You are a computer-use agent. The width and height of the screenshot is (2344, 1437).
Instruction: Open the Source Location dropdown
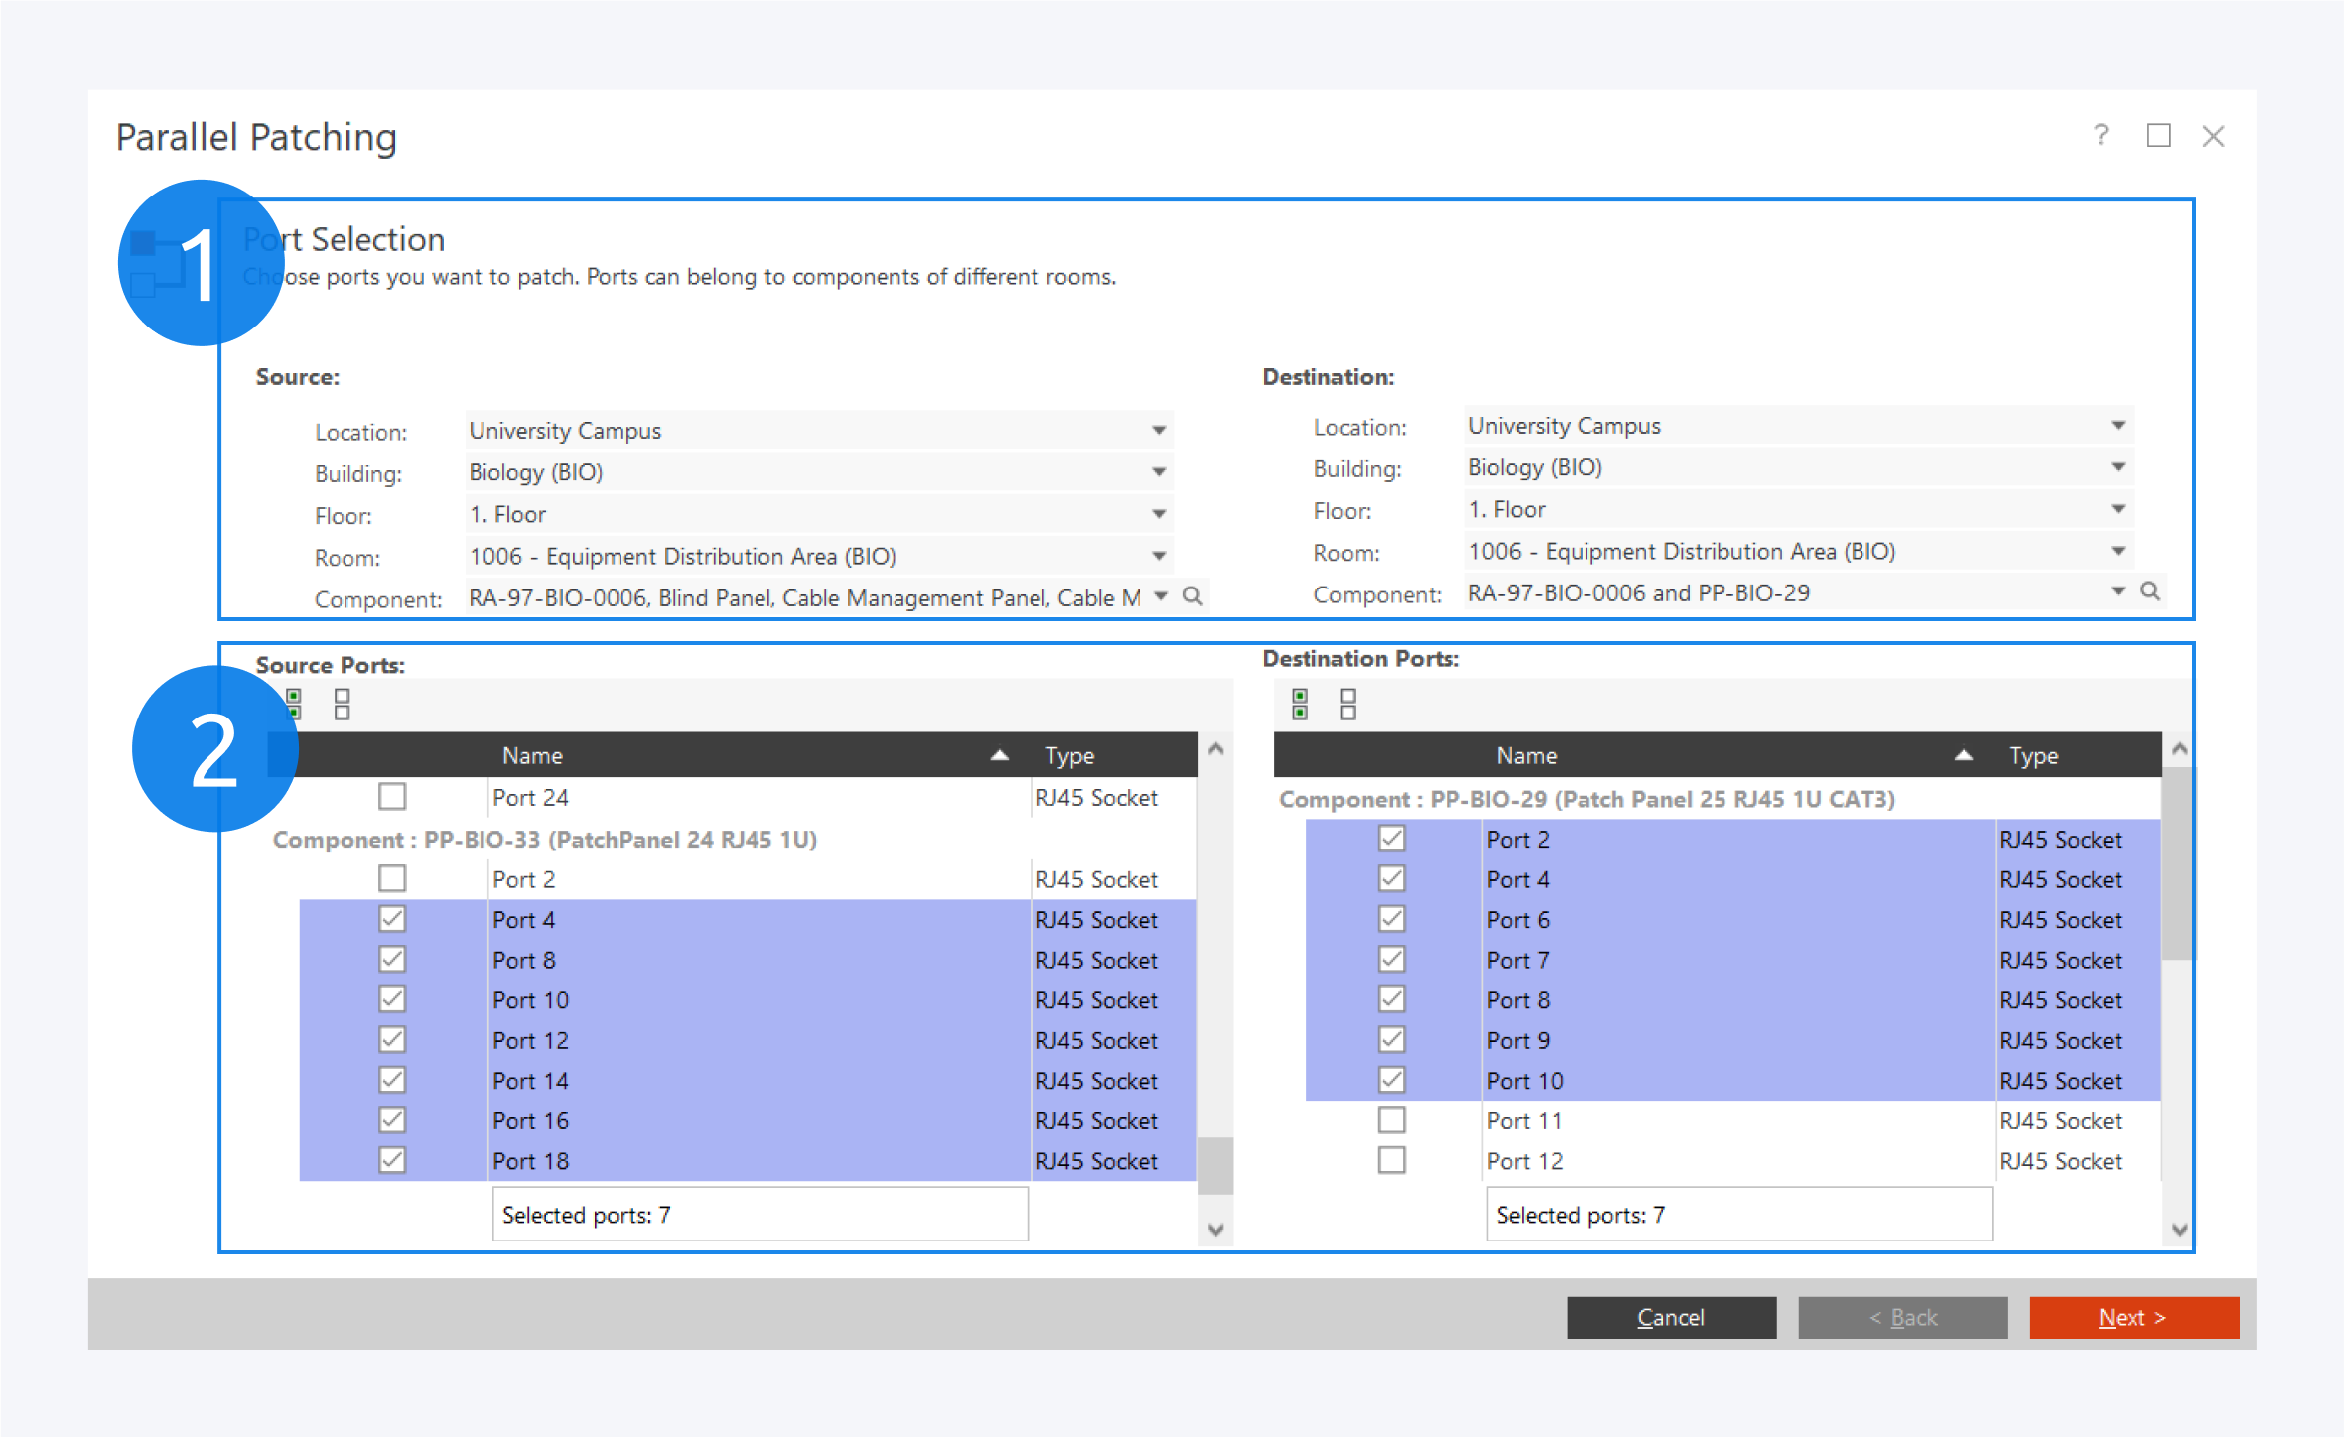tap(1158, 431)
